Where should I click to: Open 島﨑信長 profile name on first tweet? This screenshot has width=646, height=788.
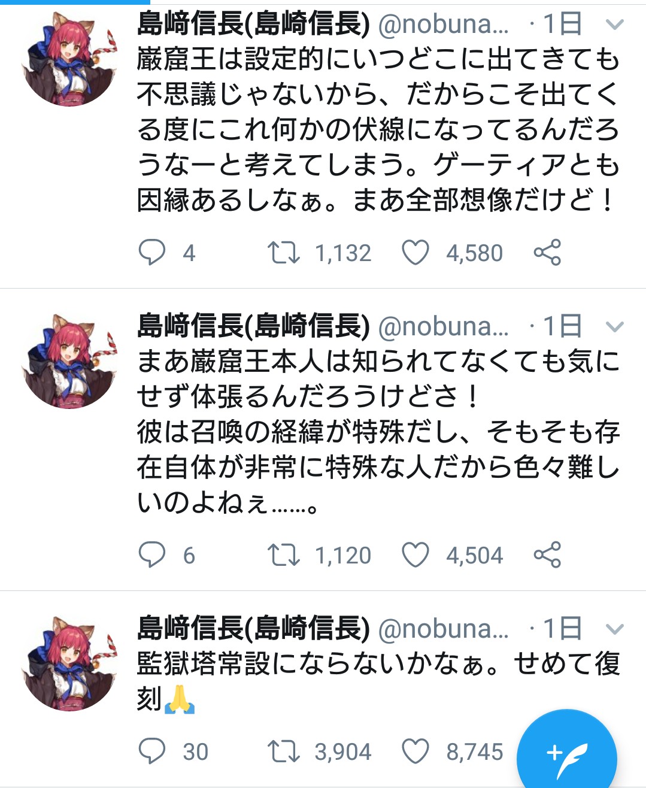pyautogui.click(x=253, y=24)
